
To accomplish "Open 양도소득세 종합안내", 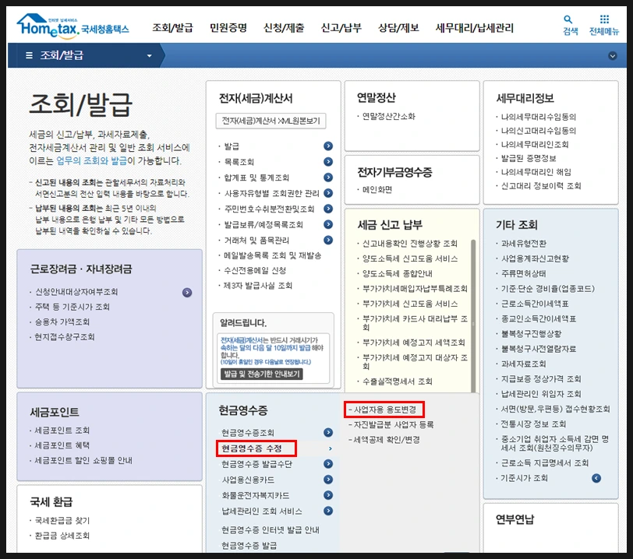I will pos(398,273).
